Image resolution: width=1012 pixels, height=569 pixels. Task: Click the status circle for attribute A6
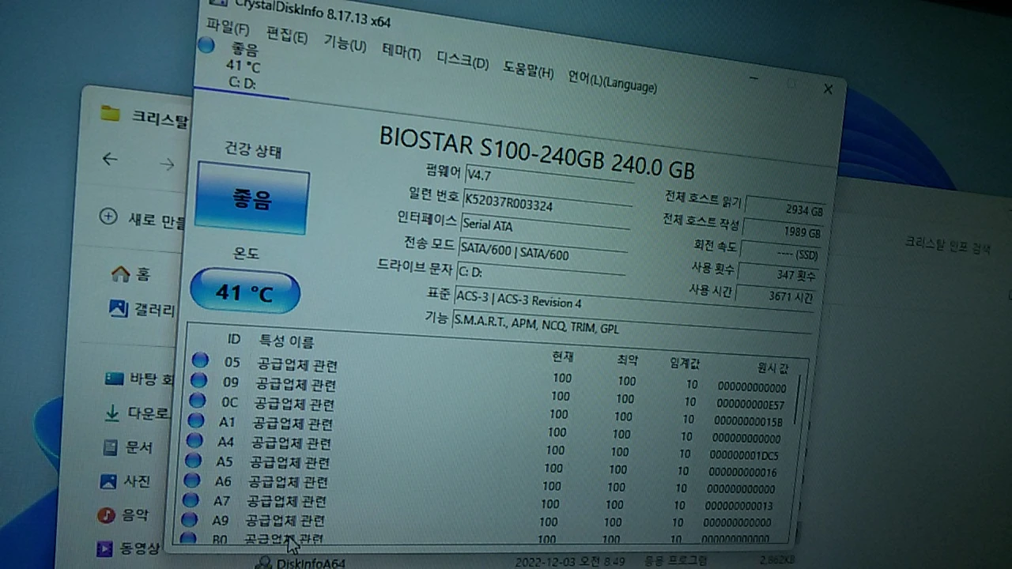tap(191, 480)
